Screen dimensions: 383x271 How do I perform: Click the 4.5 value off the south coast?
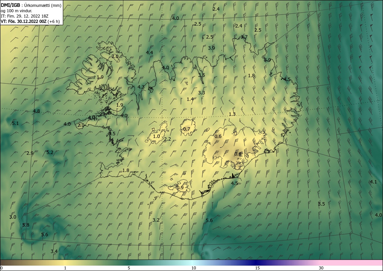(234, 183)
